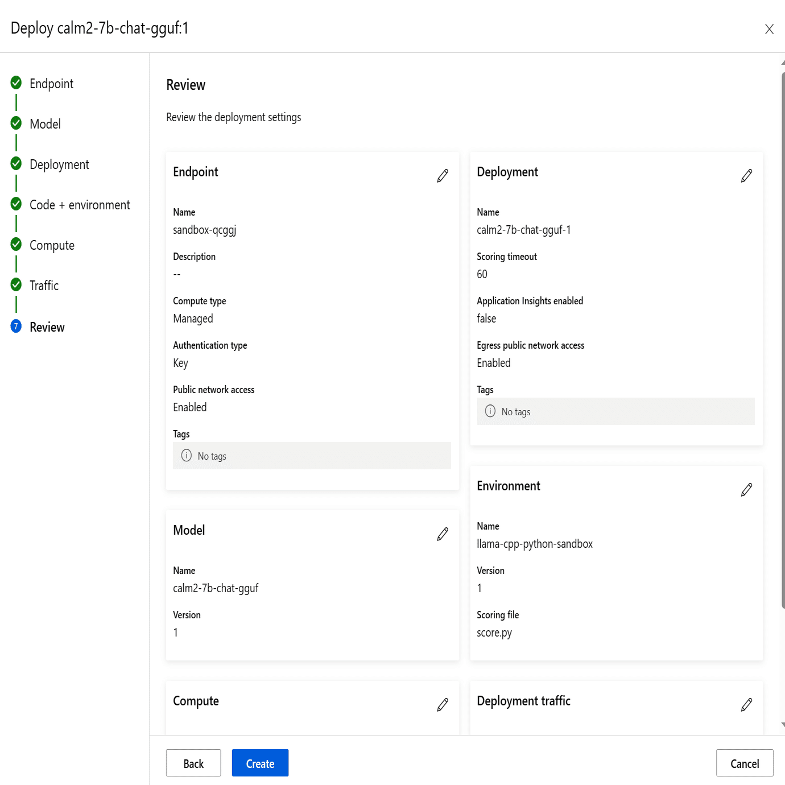The image size is (785, 785).
Task: Open the Model card edit pencil
Action: coord(443,534)
